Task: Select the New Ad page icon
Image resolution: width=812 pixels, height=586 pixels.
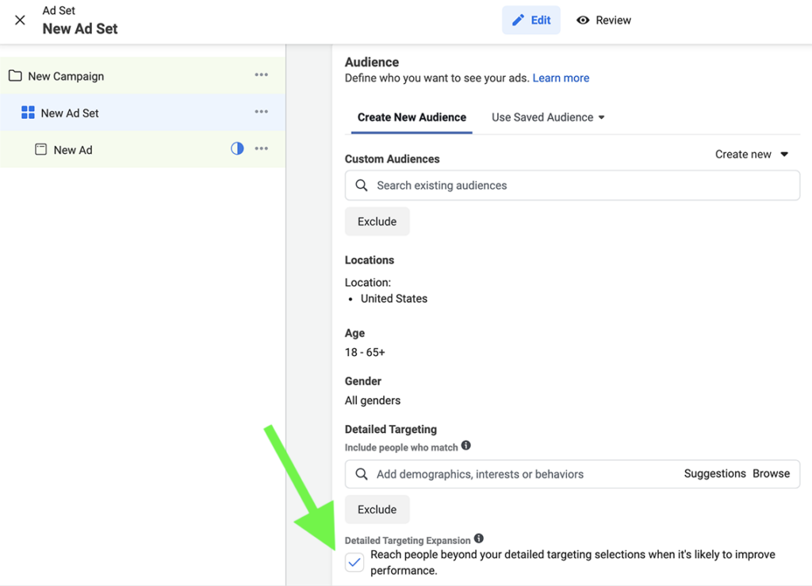Action: click(x=42, y=149)
